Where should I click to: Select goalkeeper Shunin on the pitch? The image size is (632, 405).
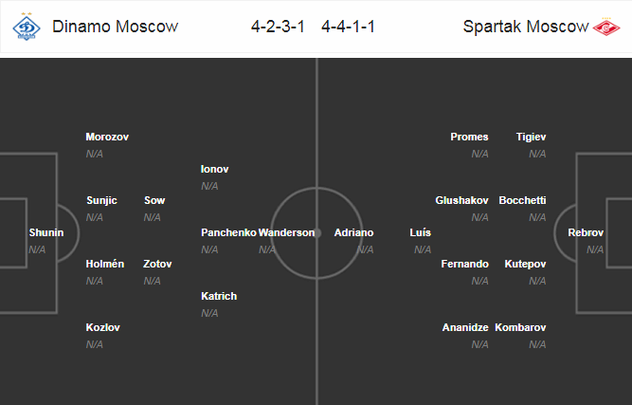46,232
